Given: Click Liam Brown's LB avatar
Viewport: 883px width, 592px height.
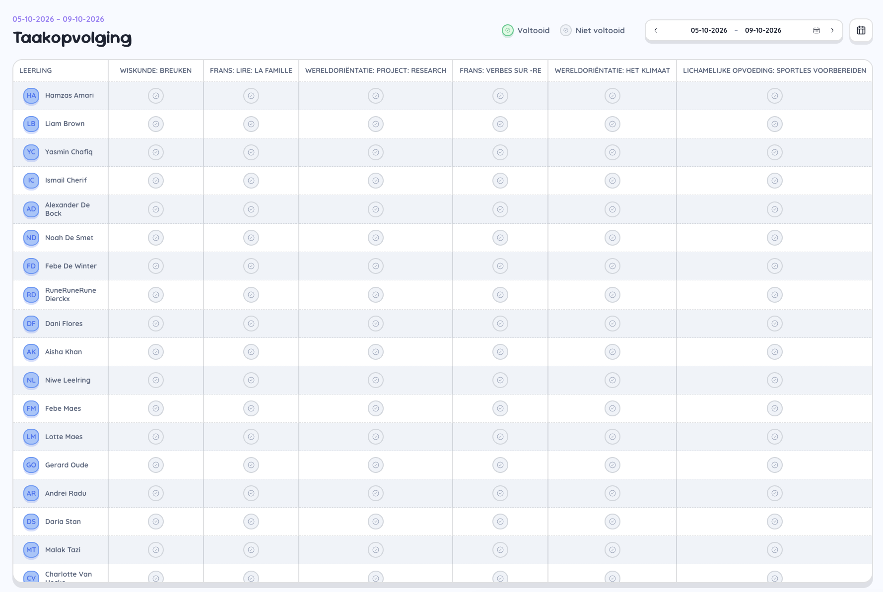Looking at the screenshot, I should 31,124.
